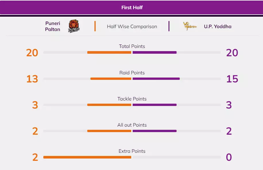Open the U.P. Yoddha team name
The width and height of the screenshot is (263, 170).
click(217, 26)
